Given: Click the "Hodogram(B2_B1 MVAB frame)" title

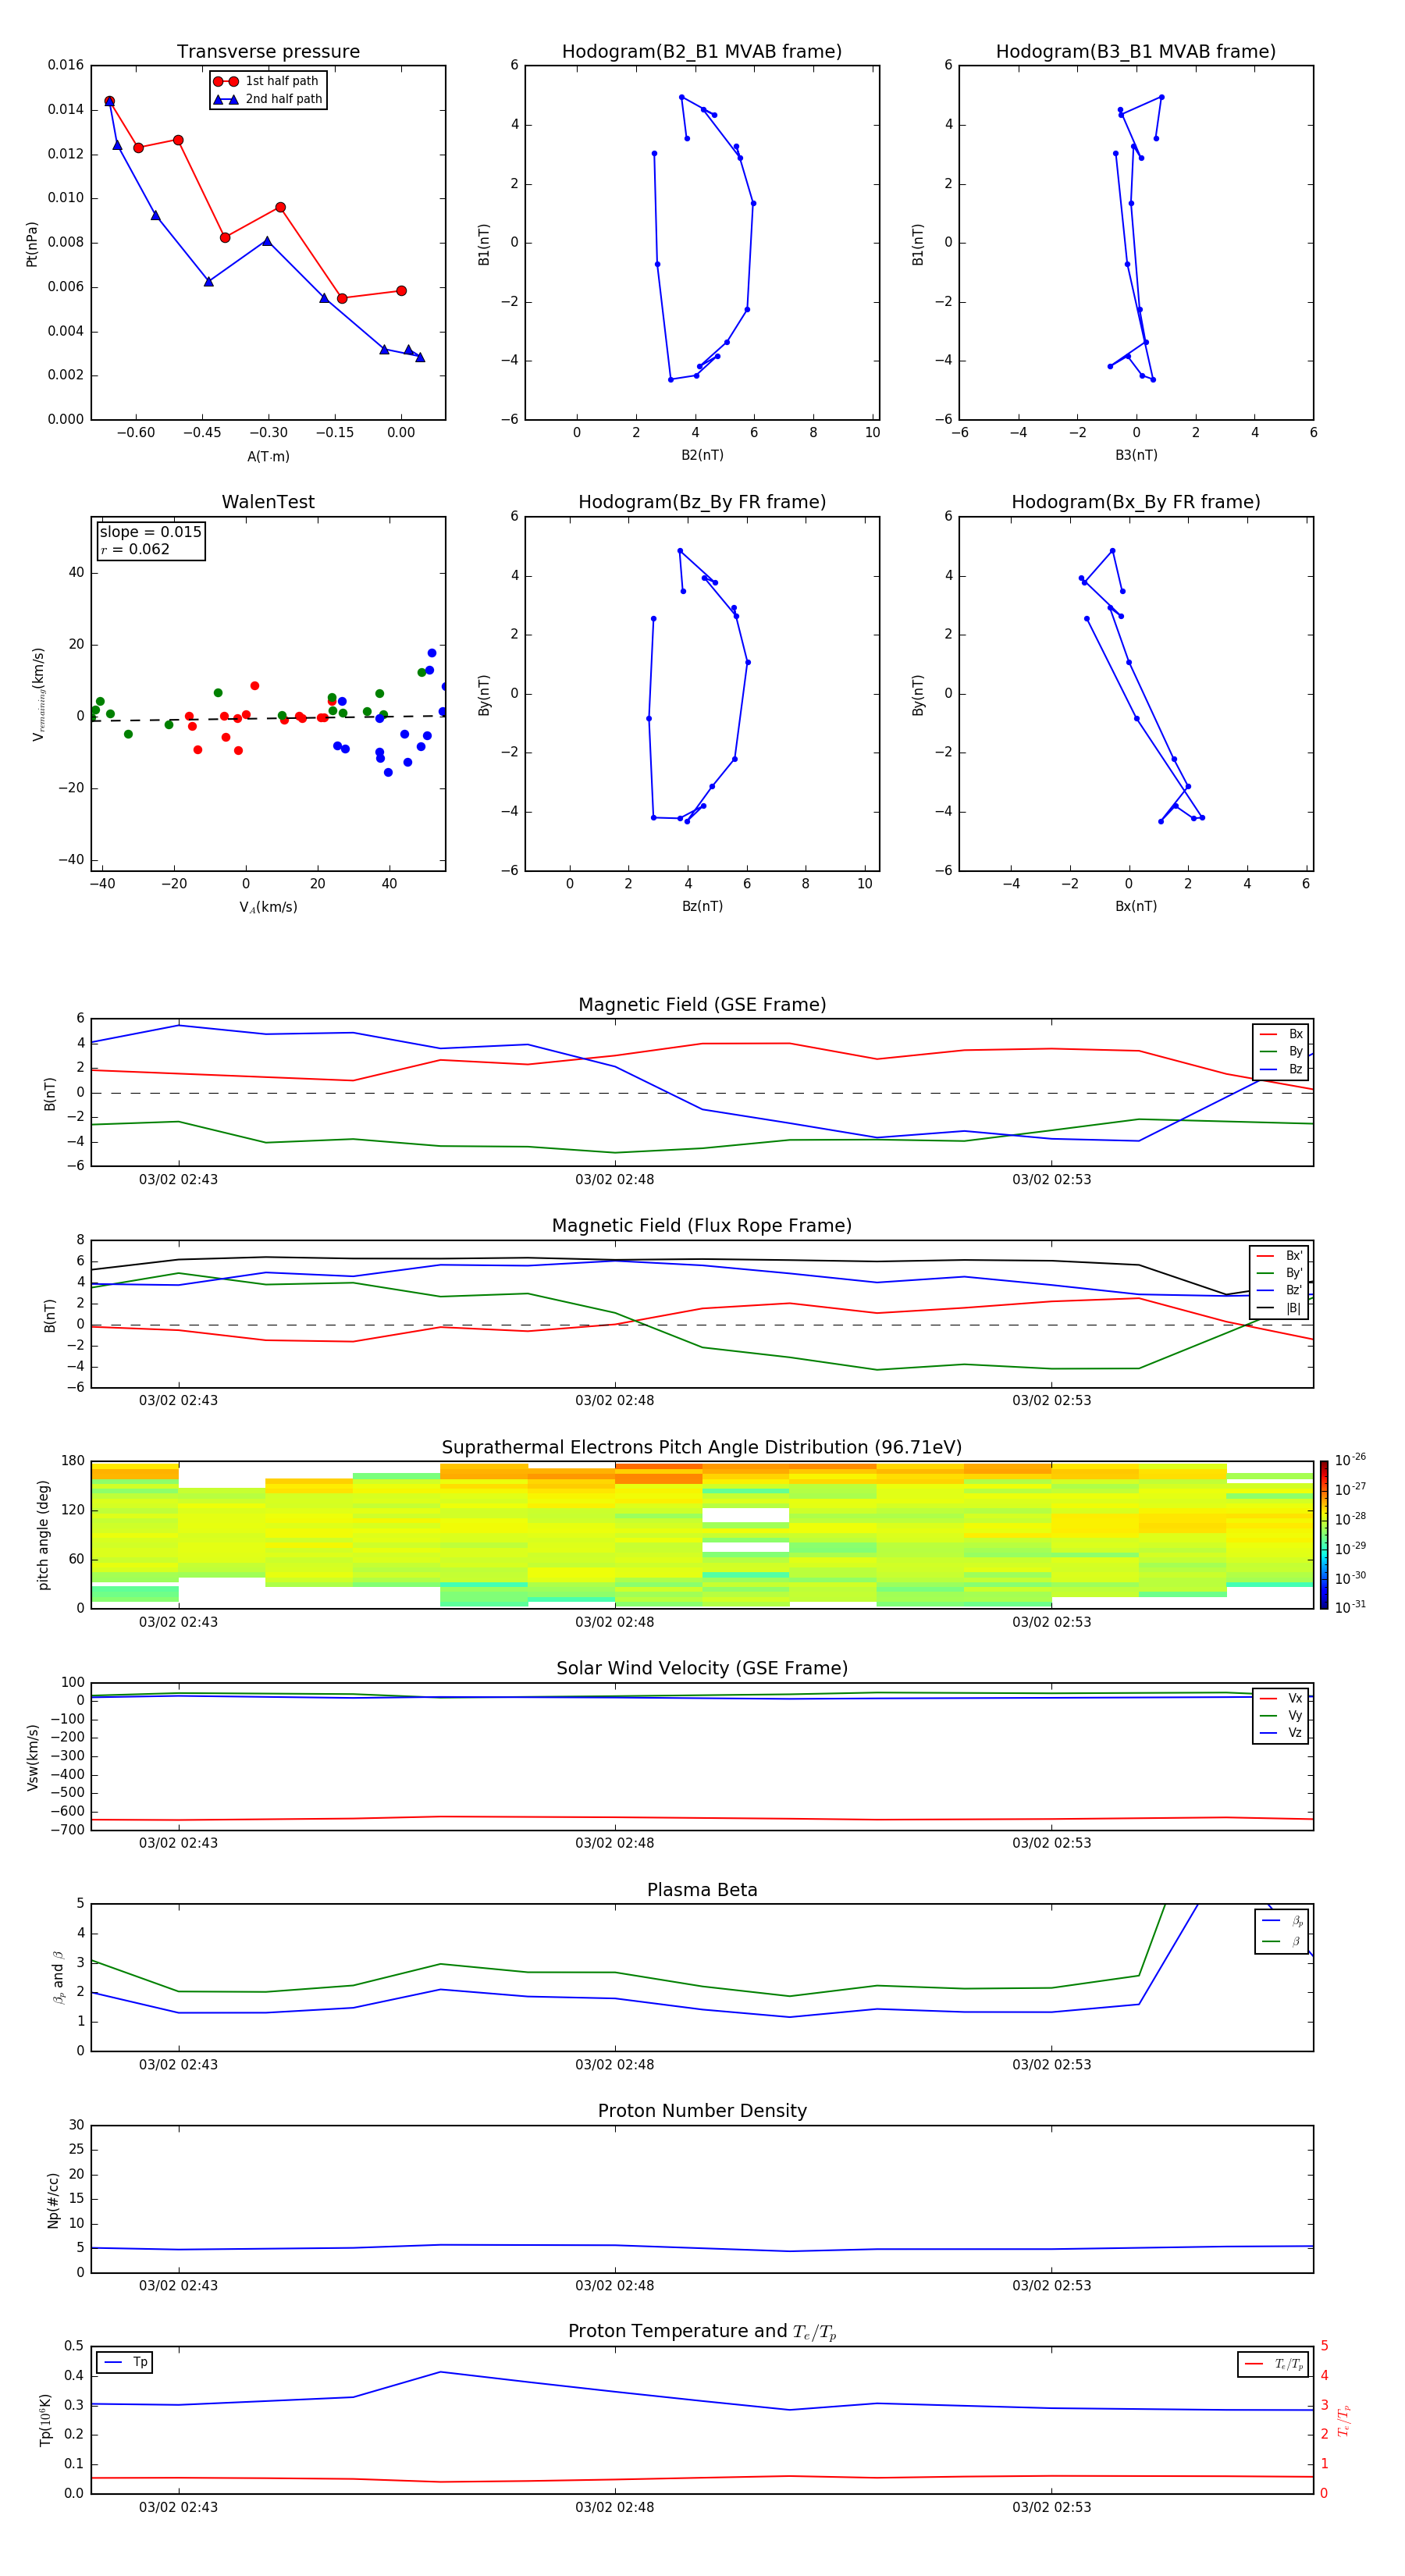Looking at the screenshot, I should [702, 51].
